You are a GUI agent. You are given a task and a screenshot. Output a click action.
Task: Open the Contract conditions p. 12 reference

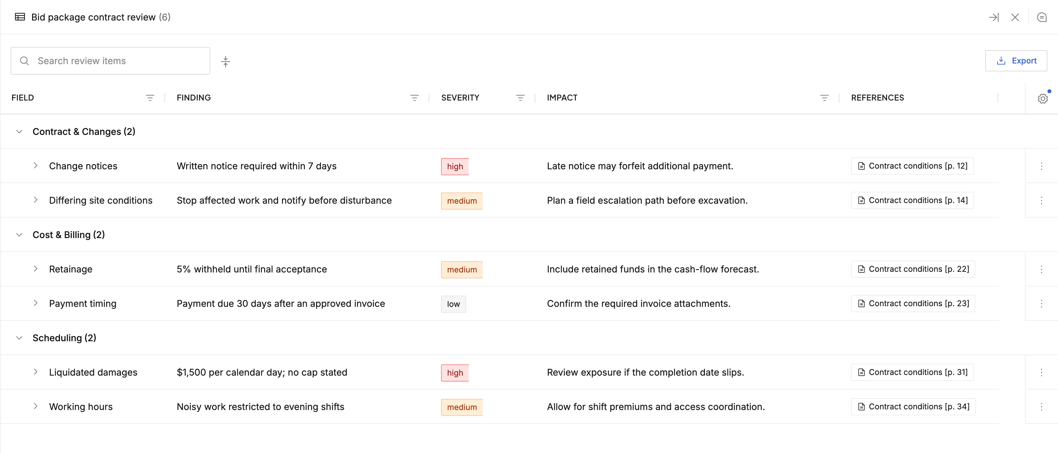(912, 166)
